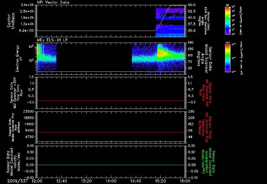267x184 pixels.
Task: Click the '190' scanner angle tick
Action: tap(191, 43)
